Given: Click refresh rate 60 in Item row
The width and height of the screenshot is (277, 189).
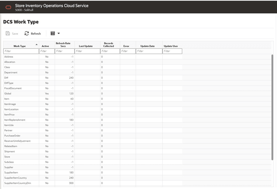Looking at the screenshot, I should click(x=72, y=99).
